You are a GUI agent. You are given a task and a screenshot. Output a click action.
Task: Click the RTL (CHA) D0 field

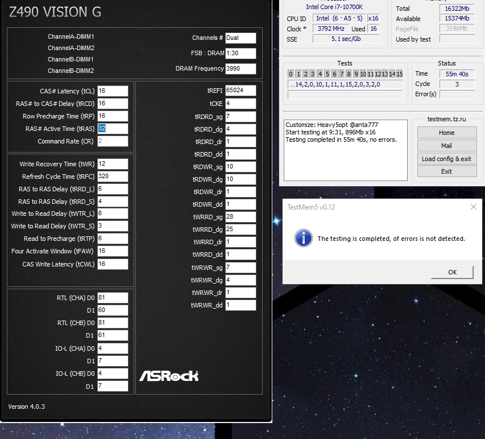[x=113, y=297]
